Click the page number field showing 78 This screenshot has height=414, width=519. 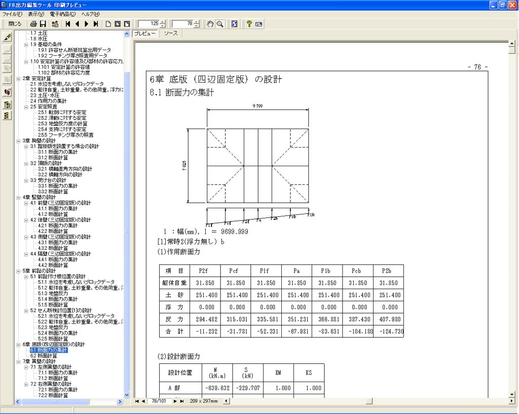point(182,24)
